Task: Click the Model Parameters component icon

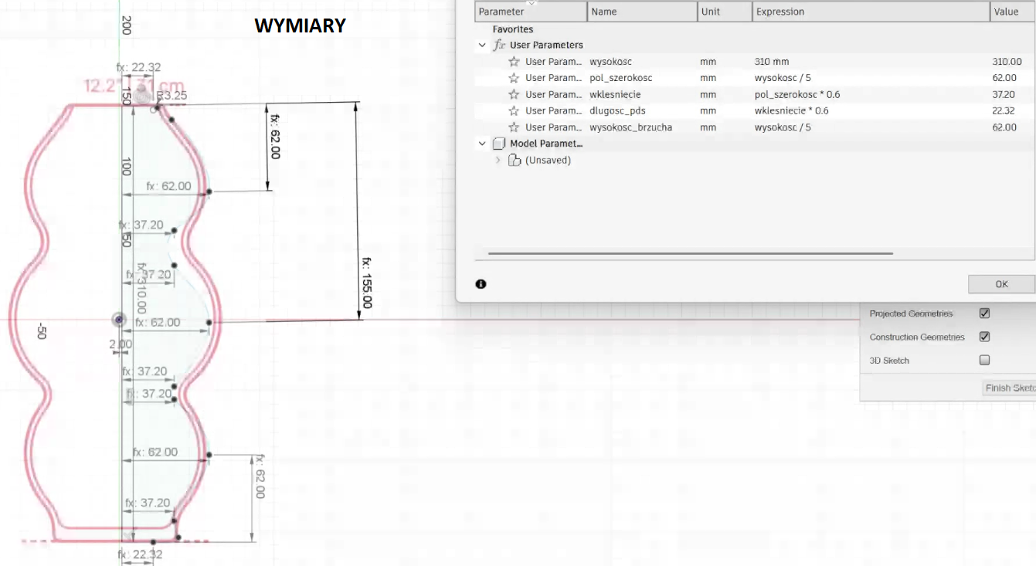Action: tap(499, 144)
